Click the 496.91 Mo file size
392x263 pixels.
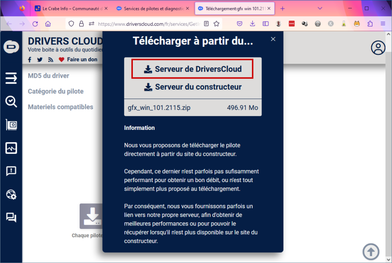(x=242, y=108)
